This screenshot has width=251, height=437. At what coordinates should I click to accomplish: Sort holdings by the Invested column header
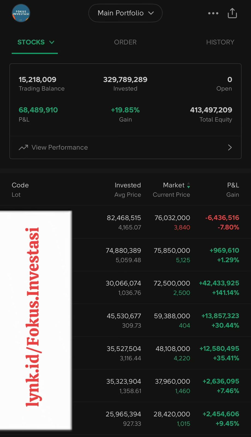click(x=128, y=185)
